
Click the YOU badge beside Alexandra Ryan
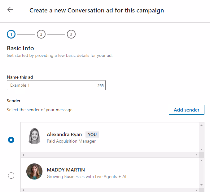pyautogui.click(x=92, y=135)
